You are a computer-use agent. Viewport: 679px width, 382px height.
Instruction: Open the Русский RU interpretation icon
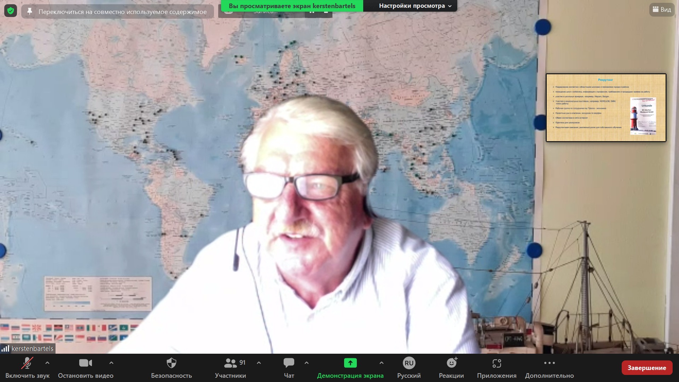tap(409, 363)
